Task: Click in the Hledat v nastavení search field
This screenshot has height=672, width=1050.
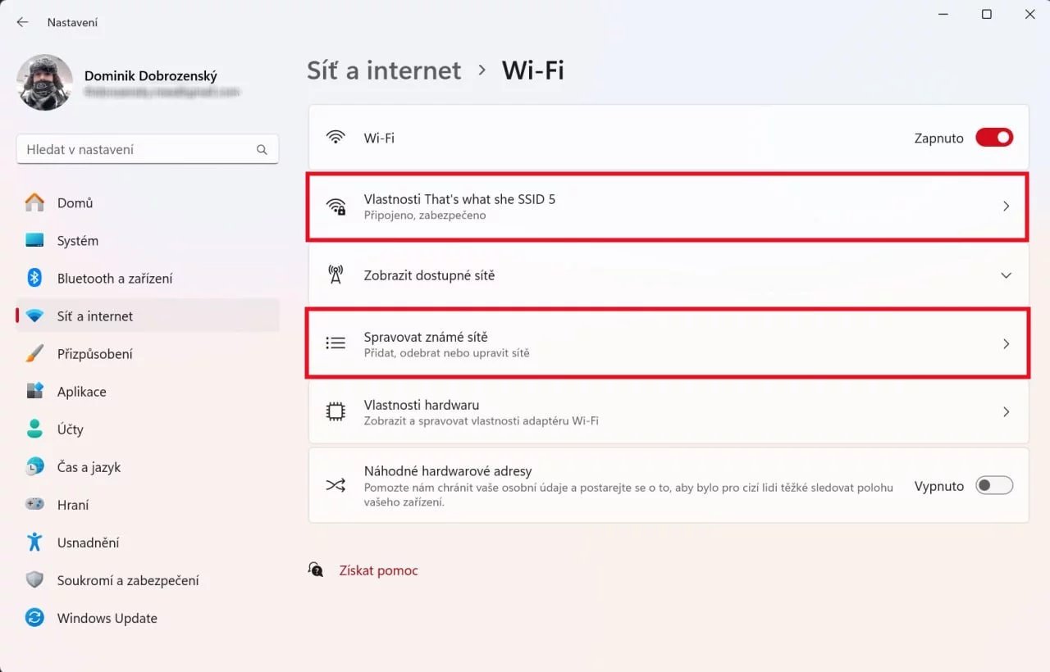Action: point(148,149)
